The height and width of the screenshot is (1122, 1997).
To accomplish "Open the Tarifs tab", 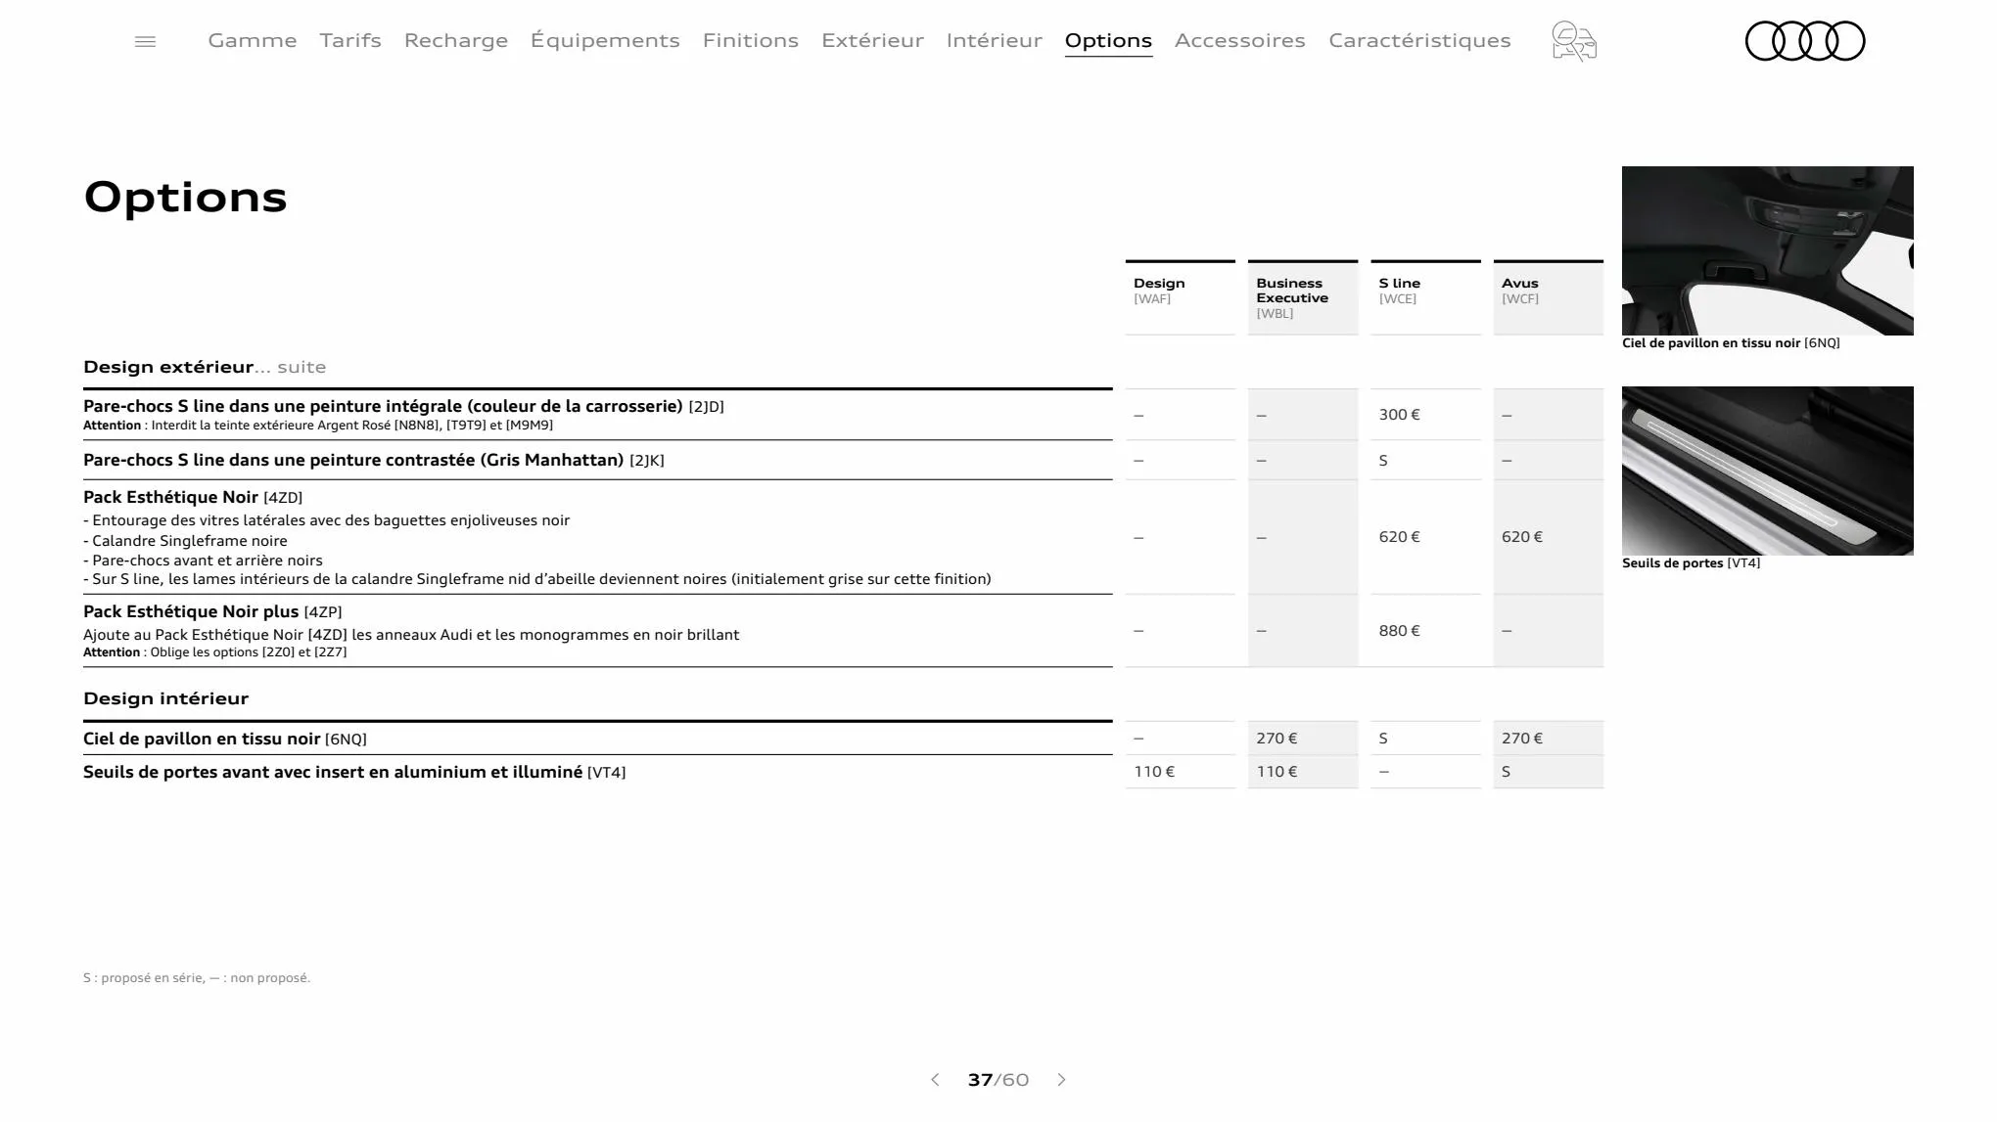I will point(350,40).
